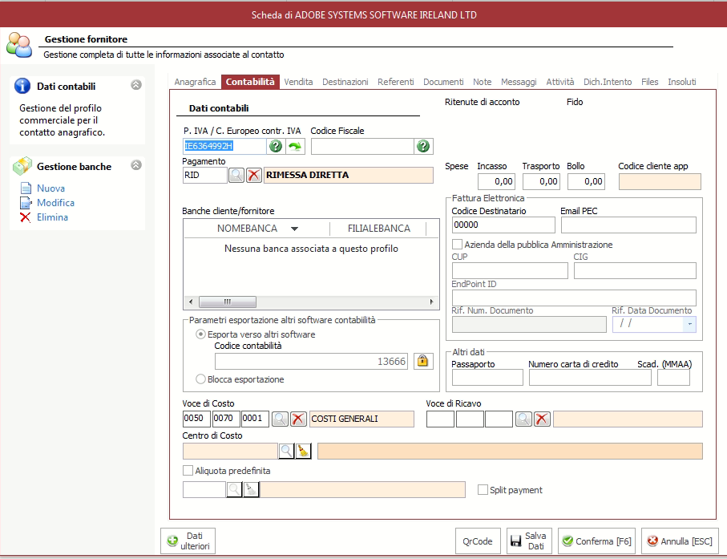727x559 pixels.
Task: Unlock Codice contabilità with padlock icon
Action: click(423, 361)
